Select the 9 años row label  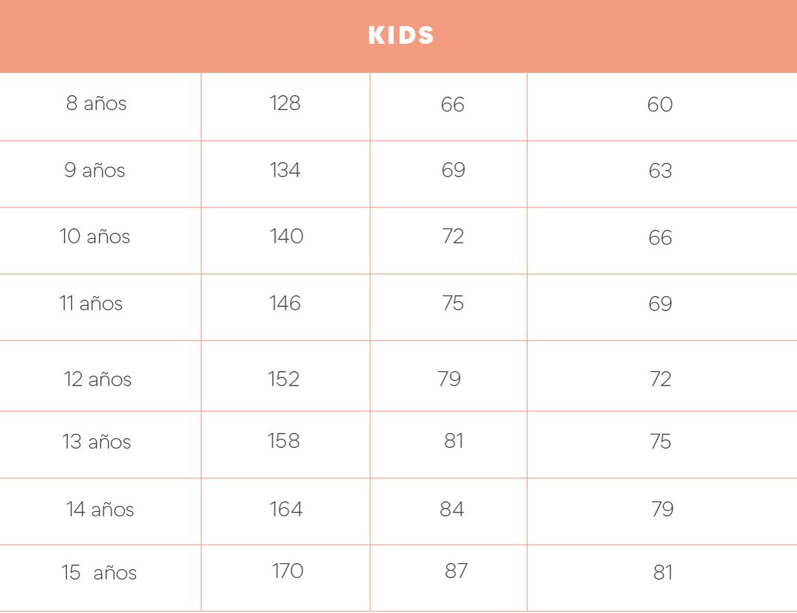[94, 170]
